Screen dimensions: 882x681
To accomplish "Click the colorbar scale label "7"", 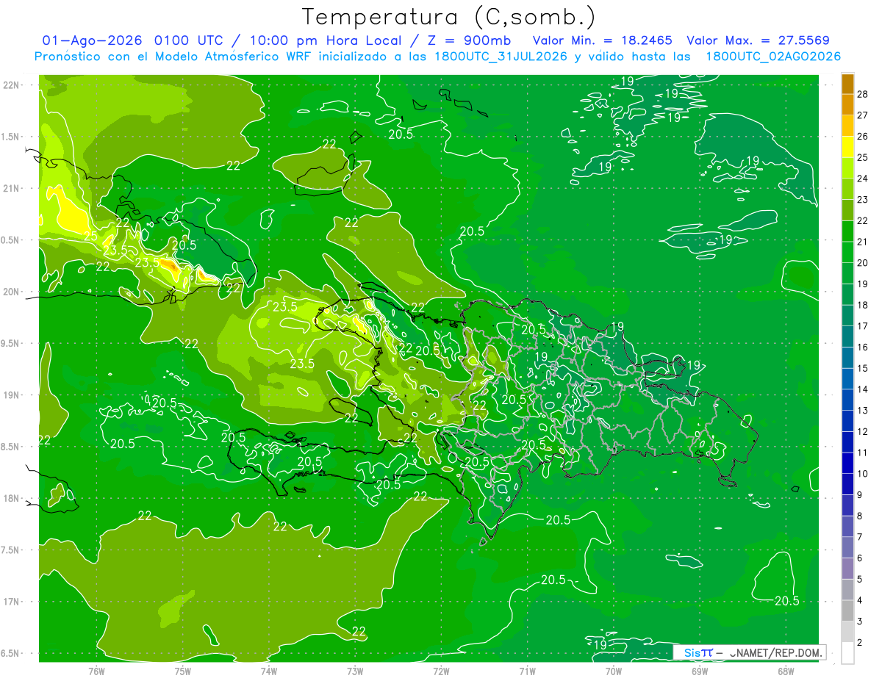I will click(x=860, y=537).
